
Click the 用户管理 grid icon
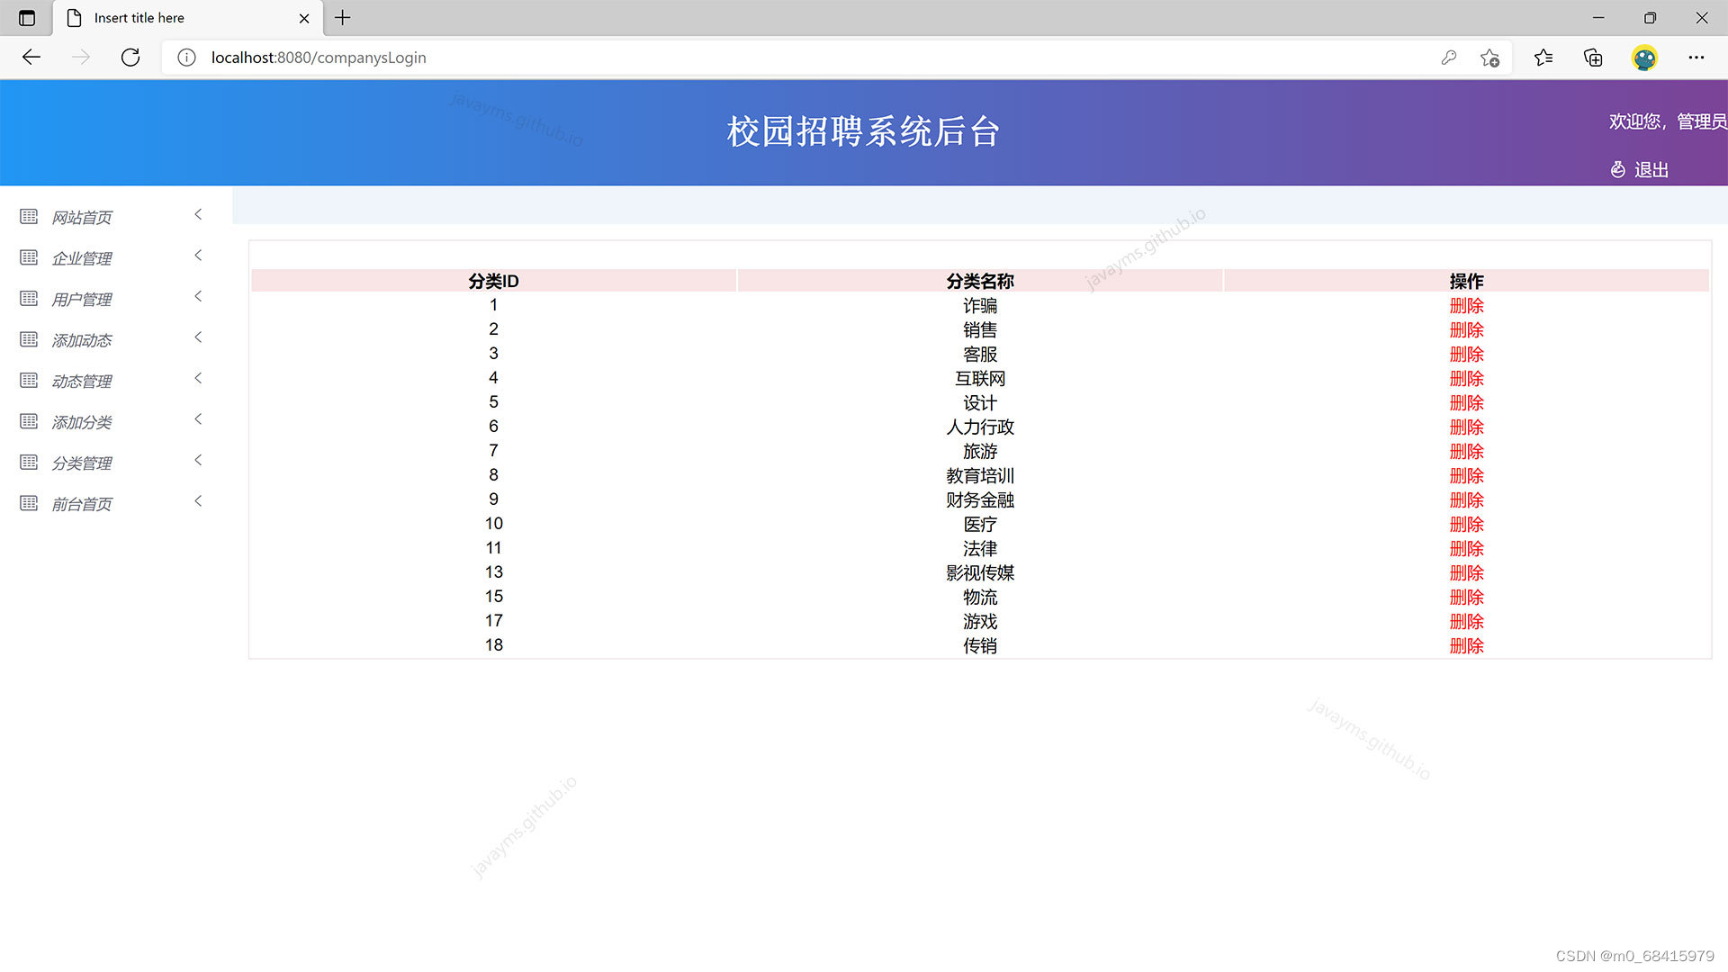coord(28,299)
